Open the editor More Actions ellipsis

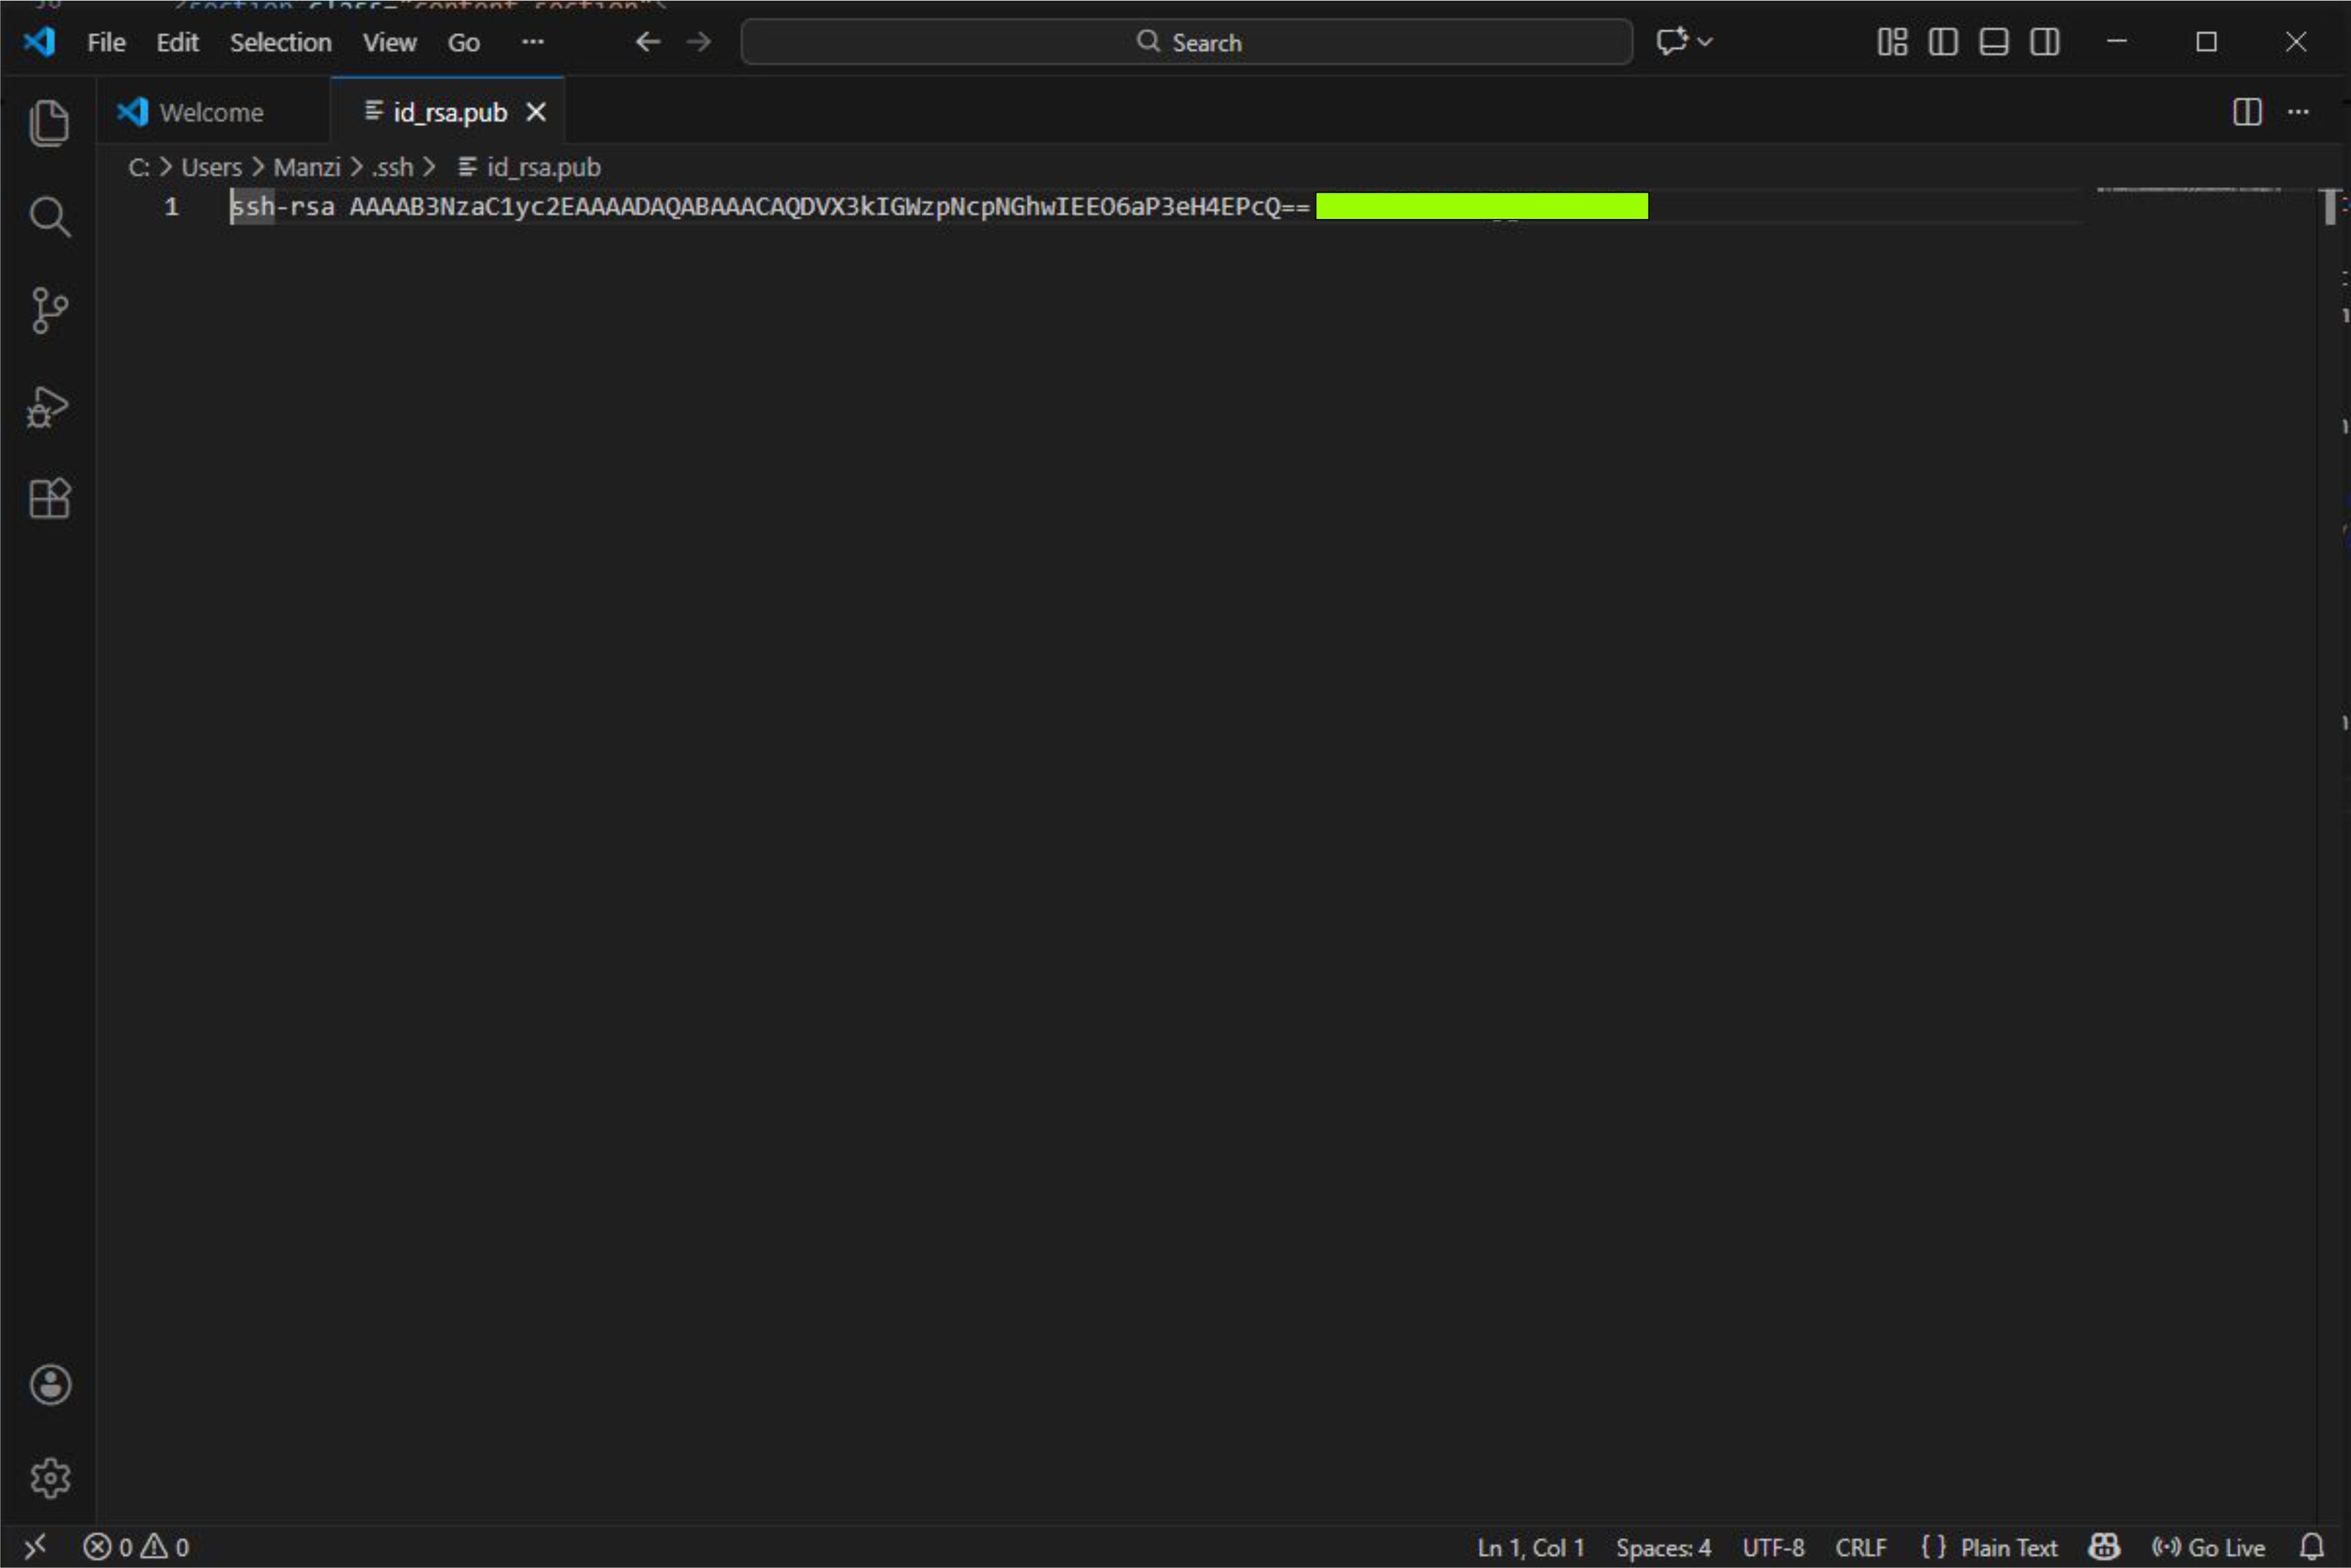coord(2298,112)
